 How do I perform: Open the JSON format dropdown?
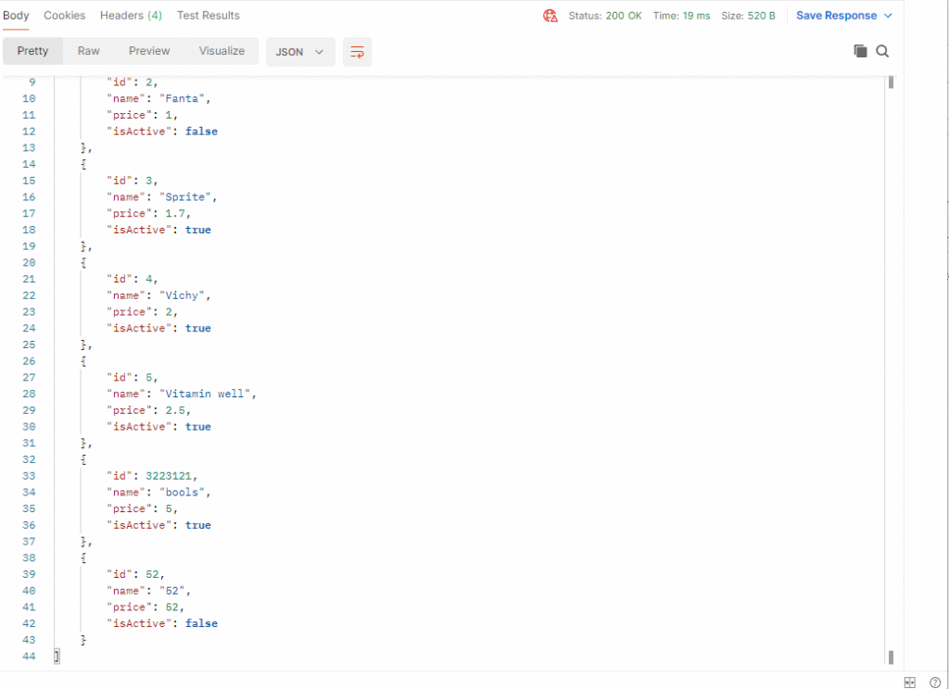click(300, 52)
